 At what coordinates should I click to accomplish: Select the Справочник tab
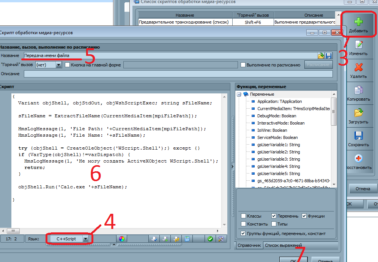[249, 245]
